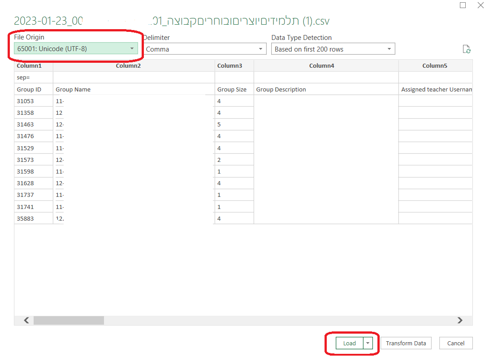Open the File Origin dropdown
Image resolution: width=485 pixels, height=361 pixels.
click(x=75, y=48)
